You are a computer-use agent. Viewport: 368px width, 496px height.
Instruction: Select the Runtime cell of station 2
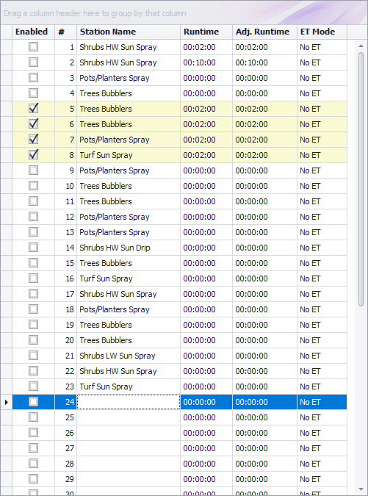(x=206, y=62)
